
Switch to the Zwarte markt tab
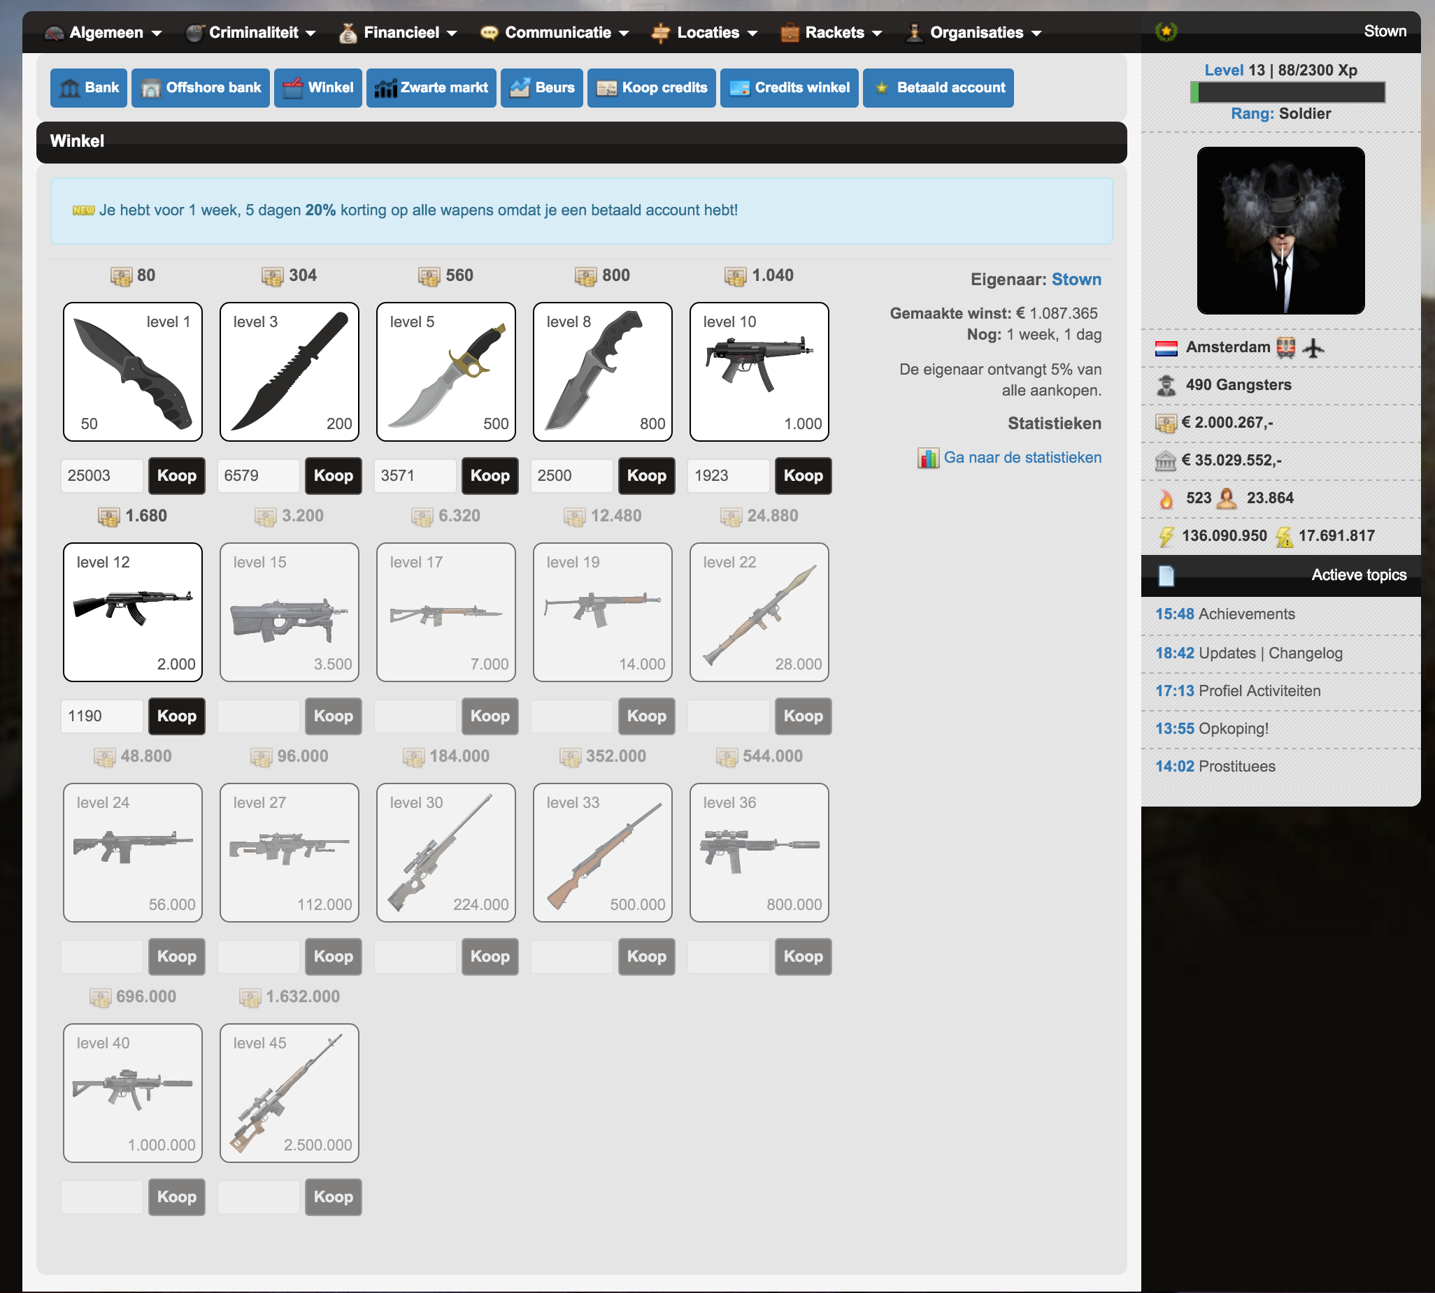coord(431,88)
